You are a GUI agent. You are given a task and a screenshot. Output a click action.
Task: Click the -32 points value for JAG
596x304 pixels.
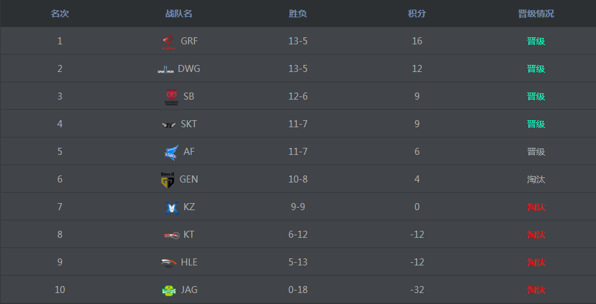coord(417,290)
